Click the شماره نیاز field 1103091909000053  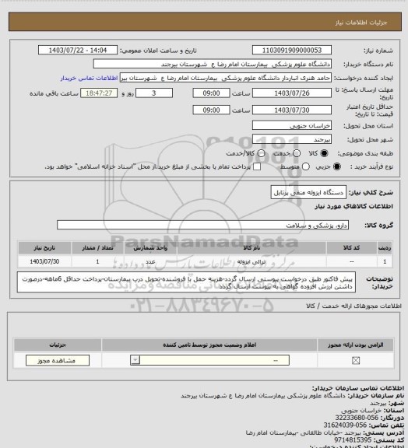(x=292, y=50)
